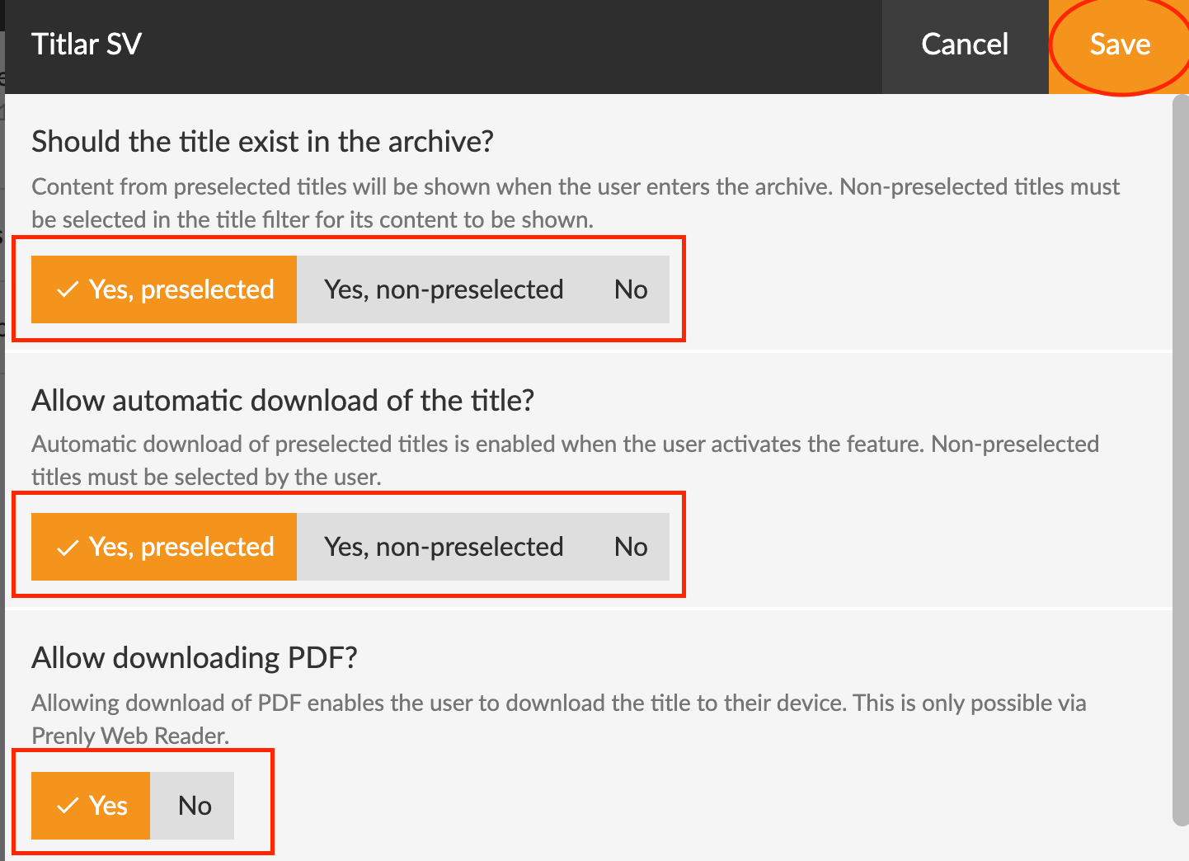Choose 'Yes, non-preselected' for automatic download

pos(444,547)
